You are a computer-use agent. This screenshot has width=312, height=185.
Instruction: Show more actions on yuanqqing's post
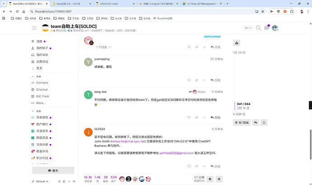204,80
